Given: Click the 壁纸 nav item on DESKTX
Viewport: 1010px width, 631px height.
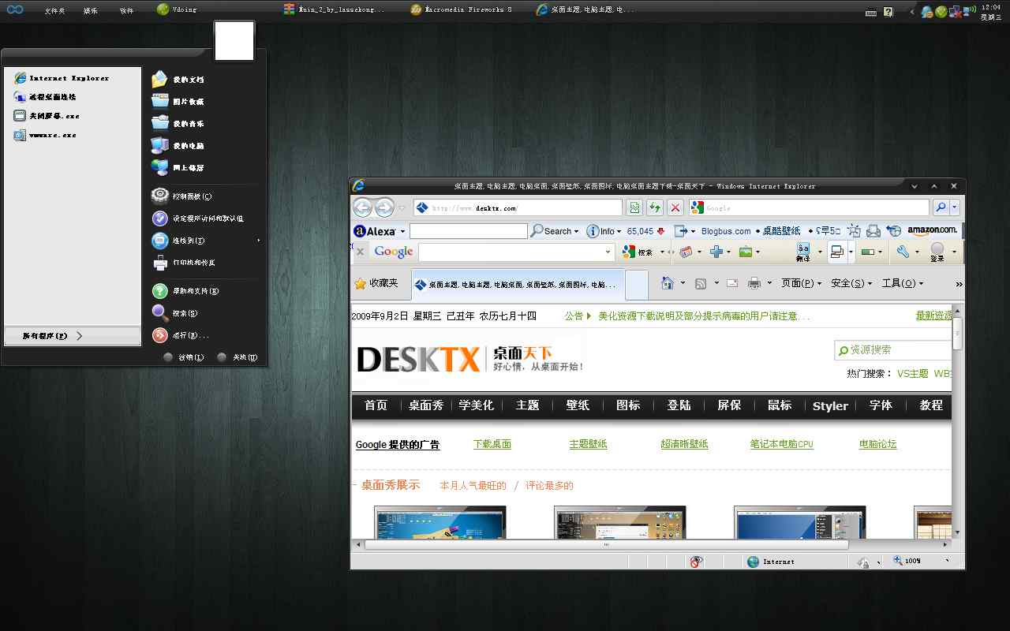Looking at the screenshot, I should [x=578, y=405].
